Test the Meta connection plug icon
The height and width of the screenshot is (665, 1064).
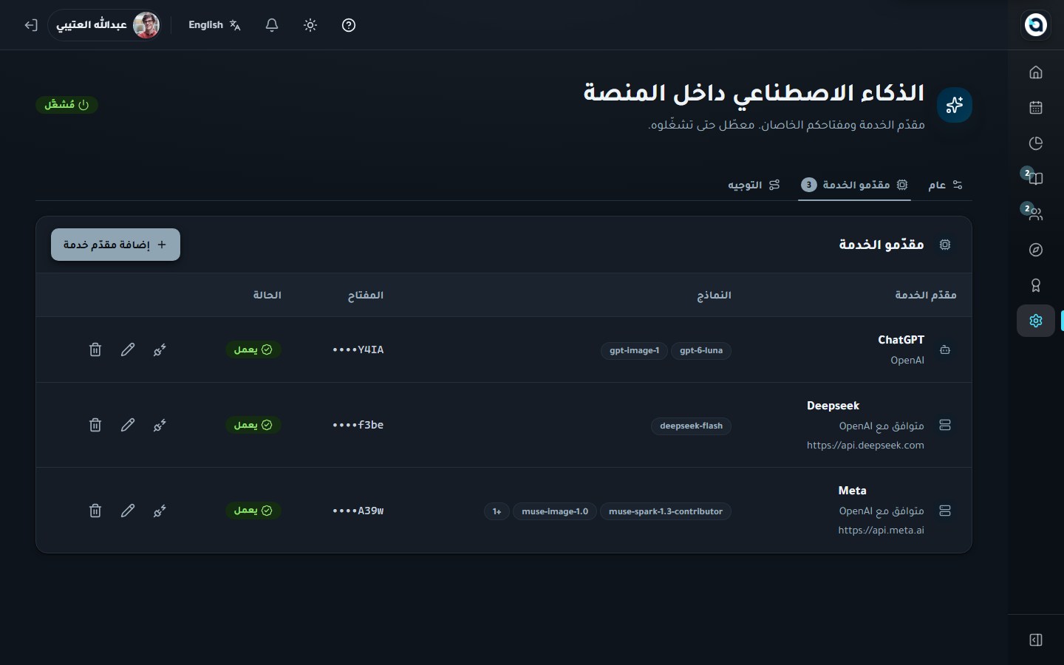160,511
